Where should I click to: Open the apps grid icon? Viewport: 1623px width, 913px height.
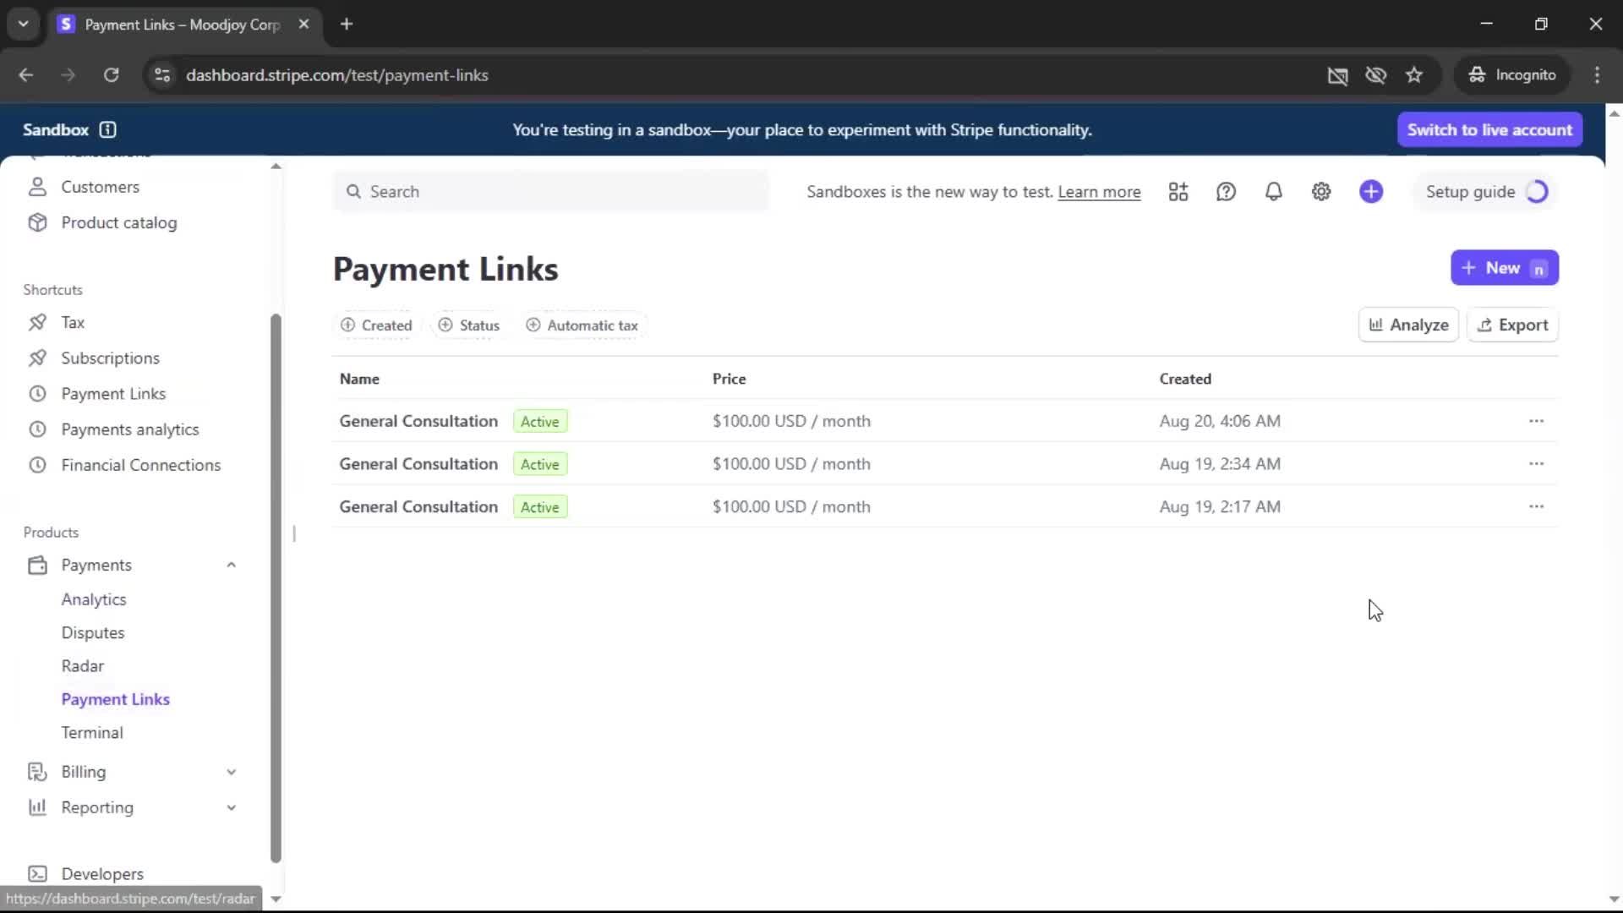1178,192
